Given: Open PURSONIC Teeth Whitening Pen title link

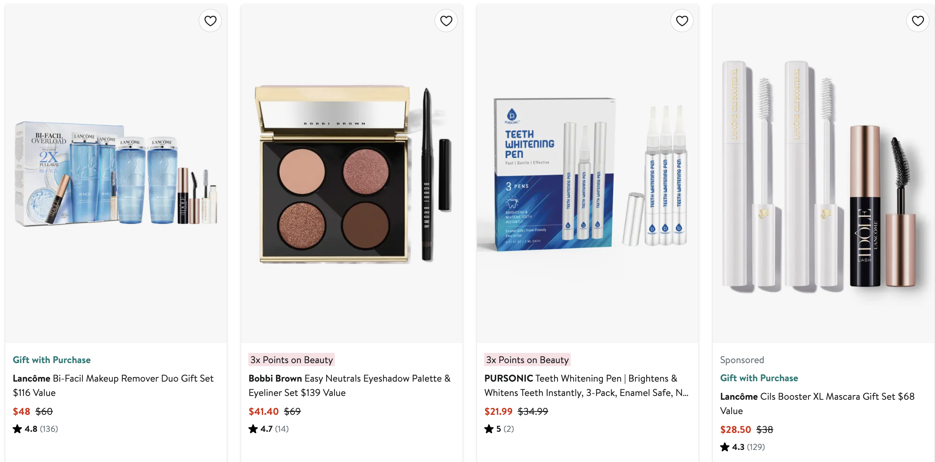Looking at the screenshot, I should (x=587, y=385).
